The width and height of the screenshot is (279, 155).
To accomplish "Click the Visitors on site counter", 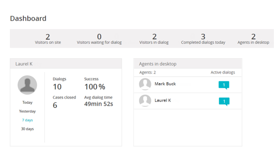I will (x=47, y=39).
